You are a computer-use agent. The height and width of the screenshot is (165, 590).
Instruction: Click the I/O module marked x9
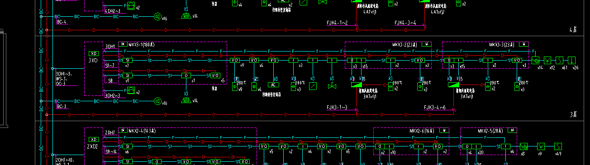pyautogui.click(x=235, y=60)
